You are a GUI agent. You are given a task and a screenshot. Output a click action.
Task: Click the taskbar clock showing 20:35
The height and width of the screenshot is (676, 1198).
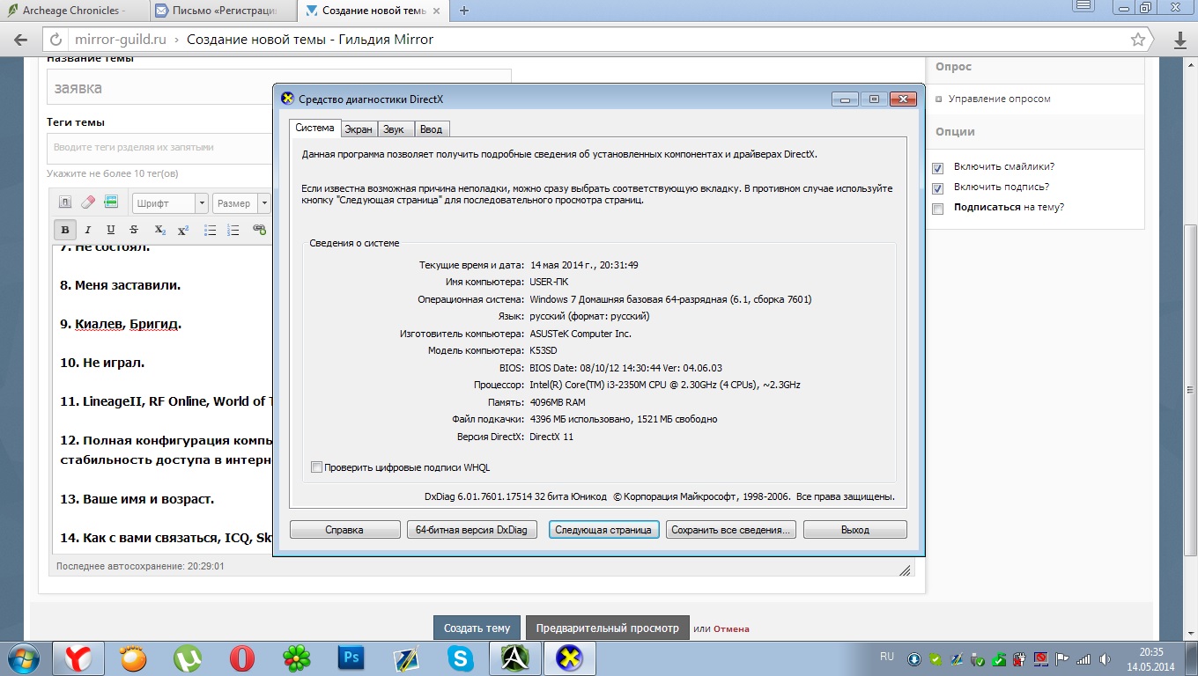1150,658
